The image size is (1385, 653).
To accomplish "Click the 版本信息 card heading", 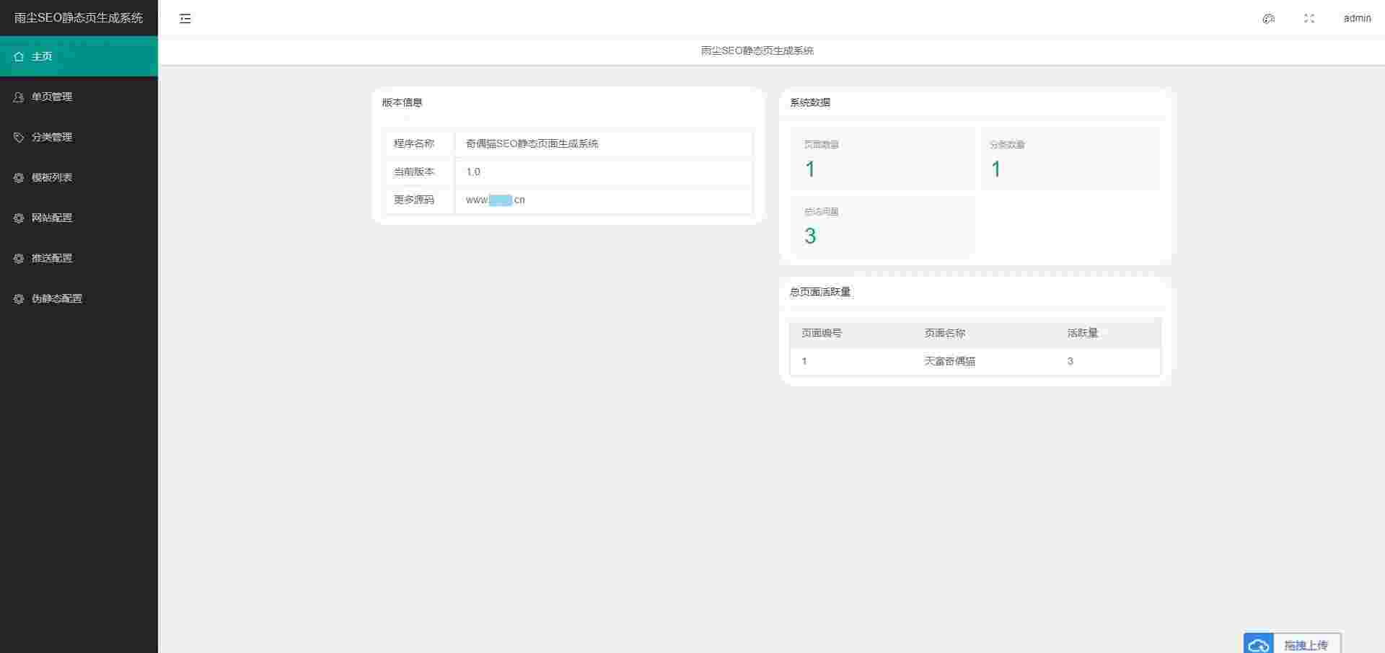I will coord(403,102).
